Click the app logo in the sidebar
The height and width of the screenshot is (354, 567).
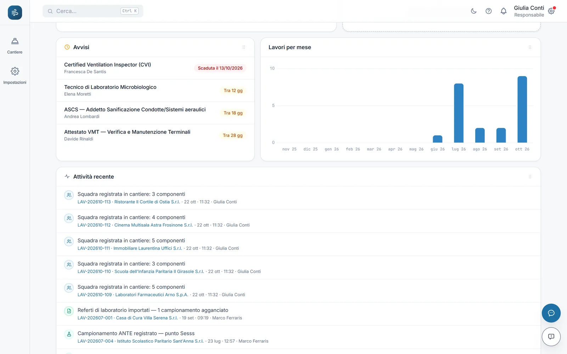(15, 13)
